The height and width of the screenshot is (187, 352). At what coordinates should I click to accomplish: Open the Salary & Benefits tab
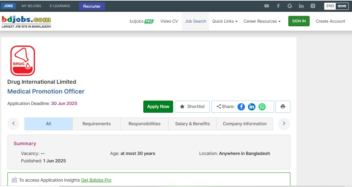click(192, 124)
